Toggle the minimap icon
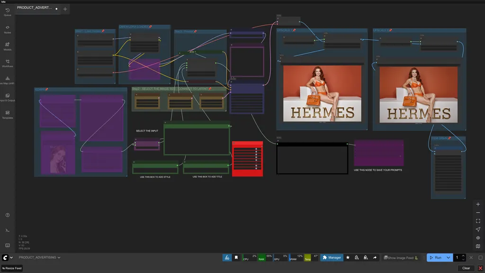 (x=478, y=246)
